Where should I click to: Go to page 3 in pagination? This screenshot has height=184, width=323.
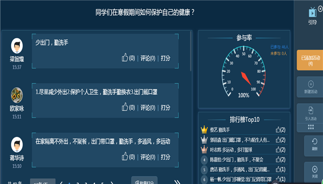pos(86,183)
